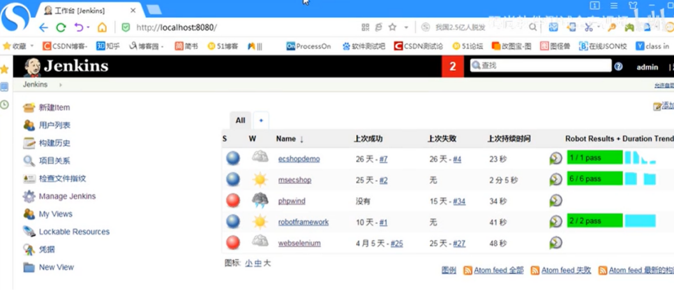Sort by 上次失败 column header
The height and width of the screenshot is (296, 674).
(x=442, y=139)
